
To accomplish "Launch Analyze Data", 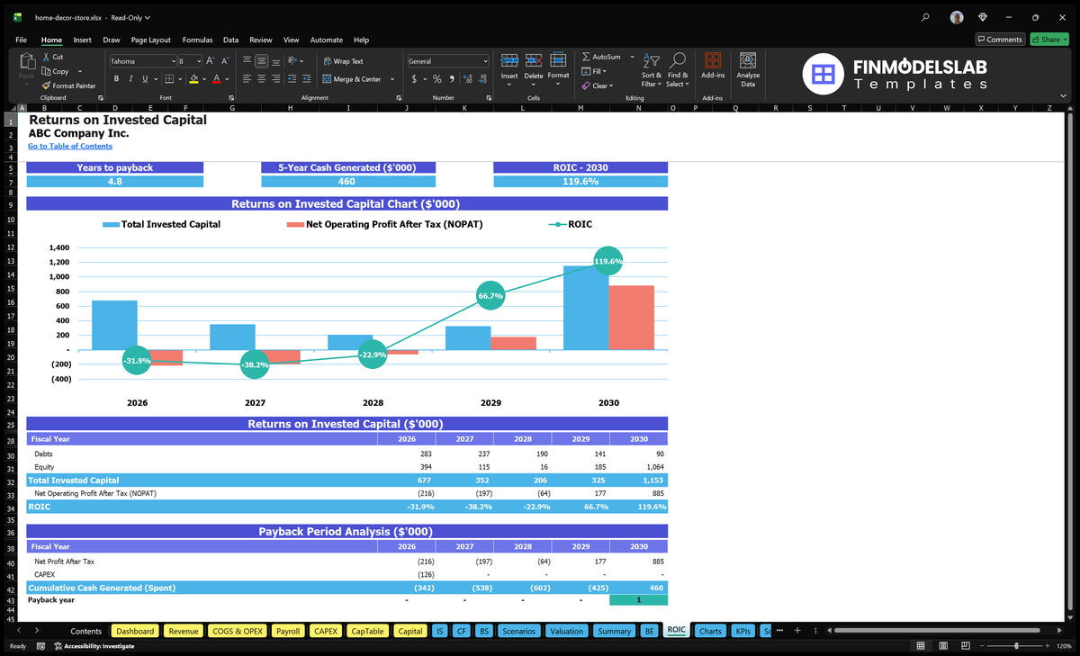I will 748,67.
